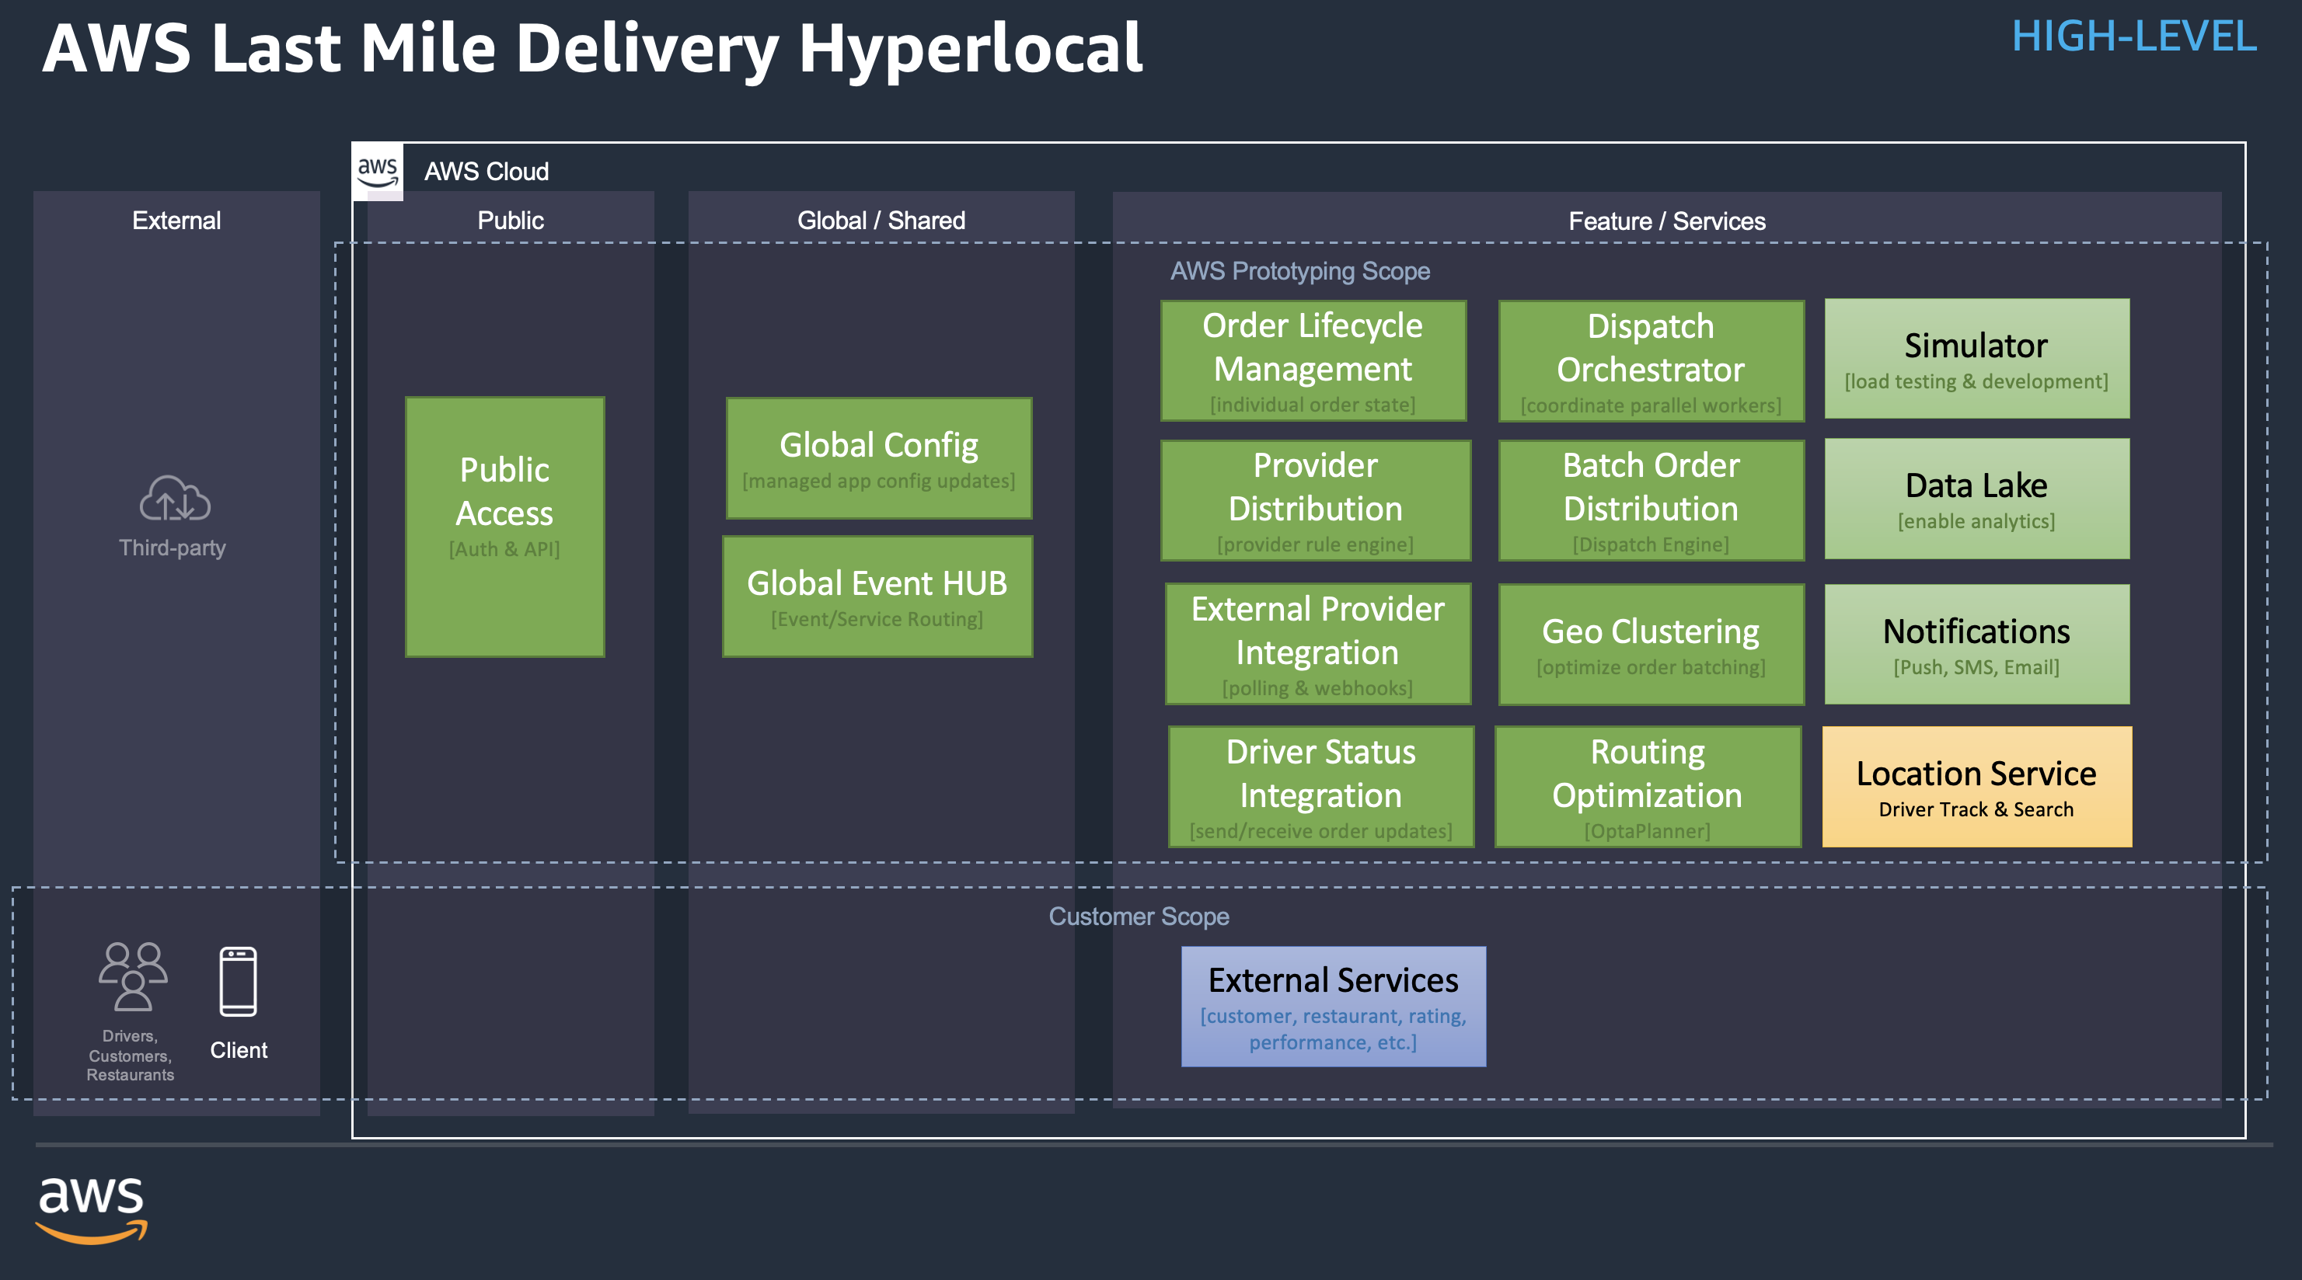Click the Geo Clustering box
This screenshot has width=2302, height=1280.
pos(1651,644)
